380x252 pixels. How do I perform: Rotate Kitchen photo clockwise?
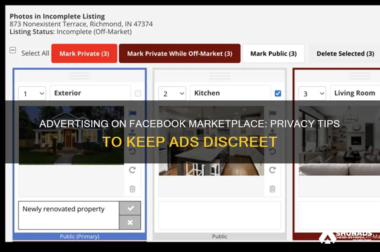272,170
